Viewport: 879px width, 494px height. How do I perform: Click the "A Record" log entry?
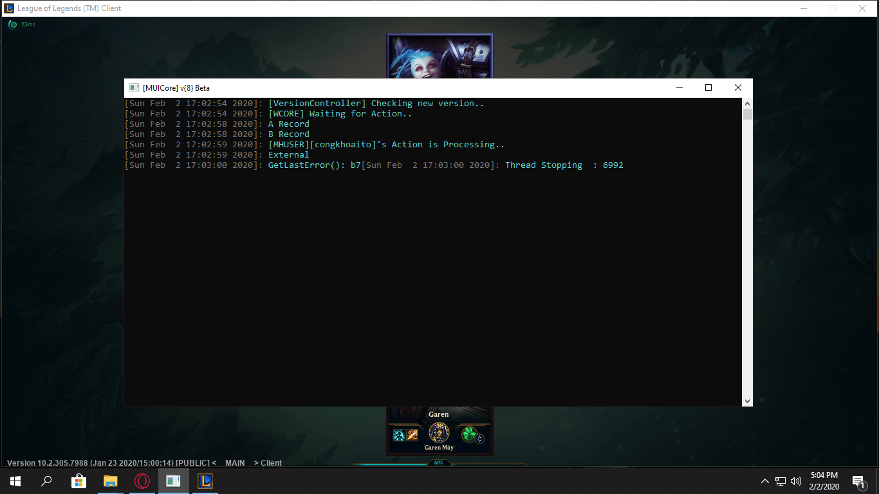[x=289, y=124]
